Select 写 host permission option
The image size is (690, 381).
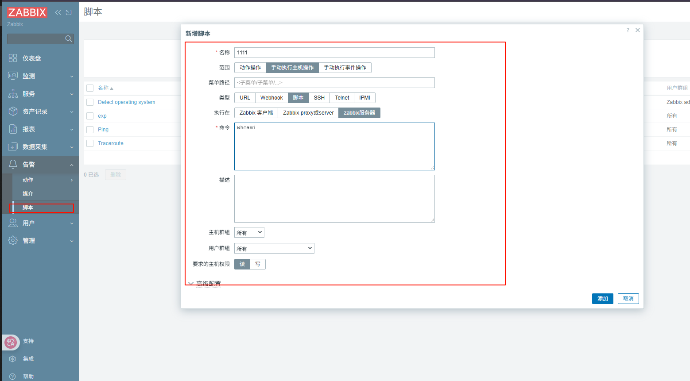click(258, 264)
